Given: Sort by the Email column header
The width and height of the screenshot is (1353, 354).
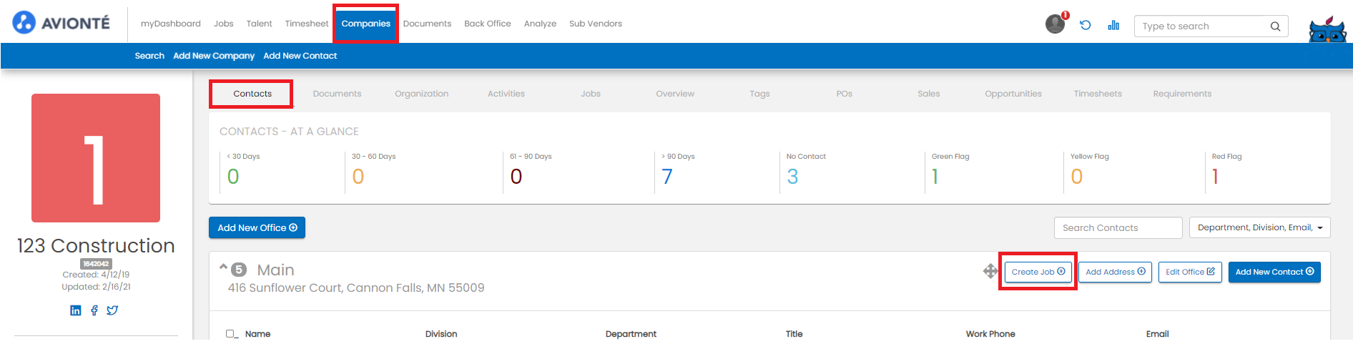Looking at the screenshot, I should point(1157,334).
